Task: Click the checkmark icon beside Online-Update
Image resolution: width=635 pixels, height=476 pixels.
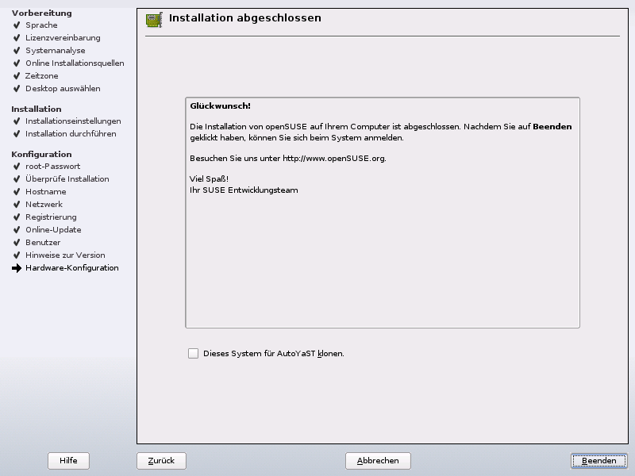Action: (17, 229)
